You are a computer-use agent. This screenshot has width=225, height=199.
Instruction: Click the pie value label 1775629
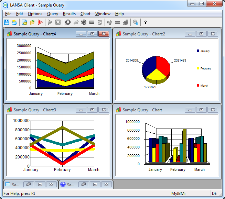point(150,87)
